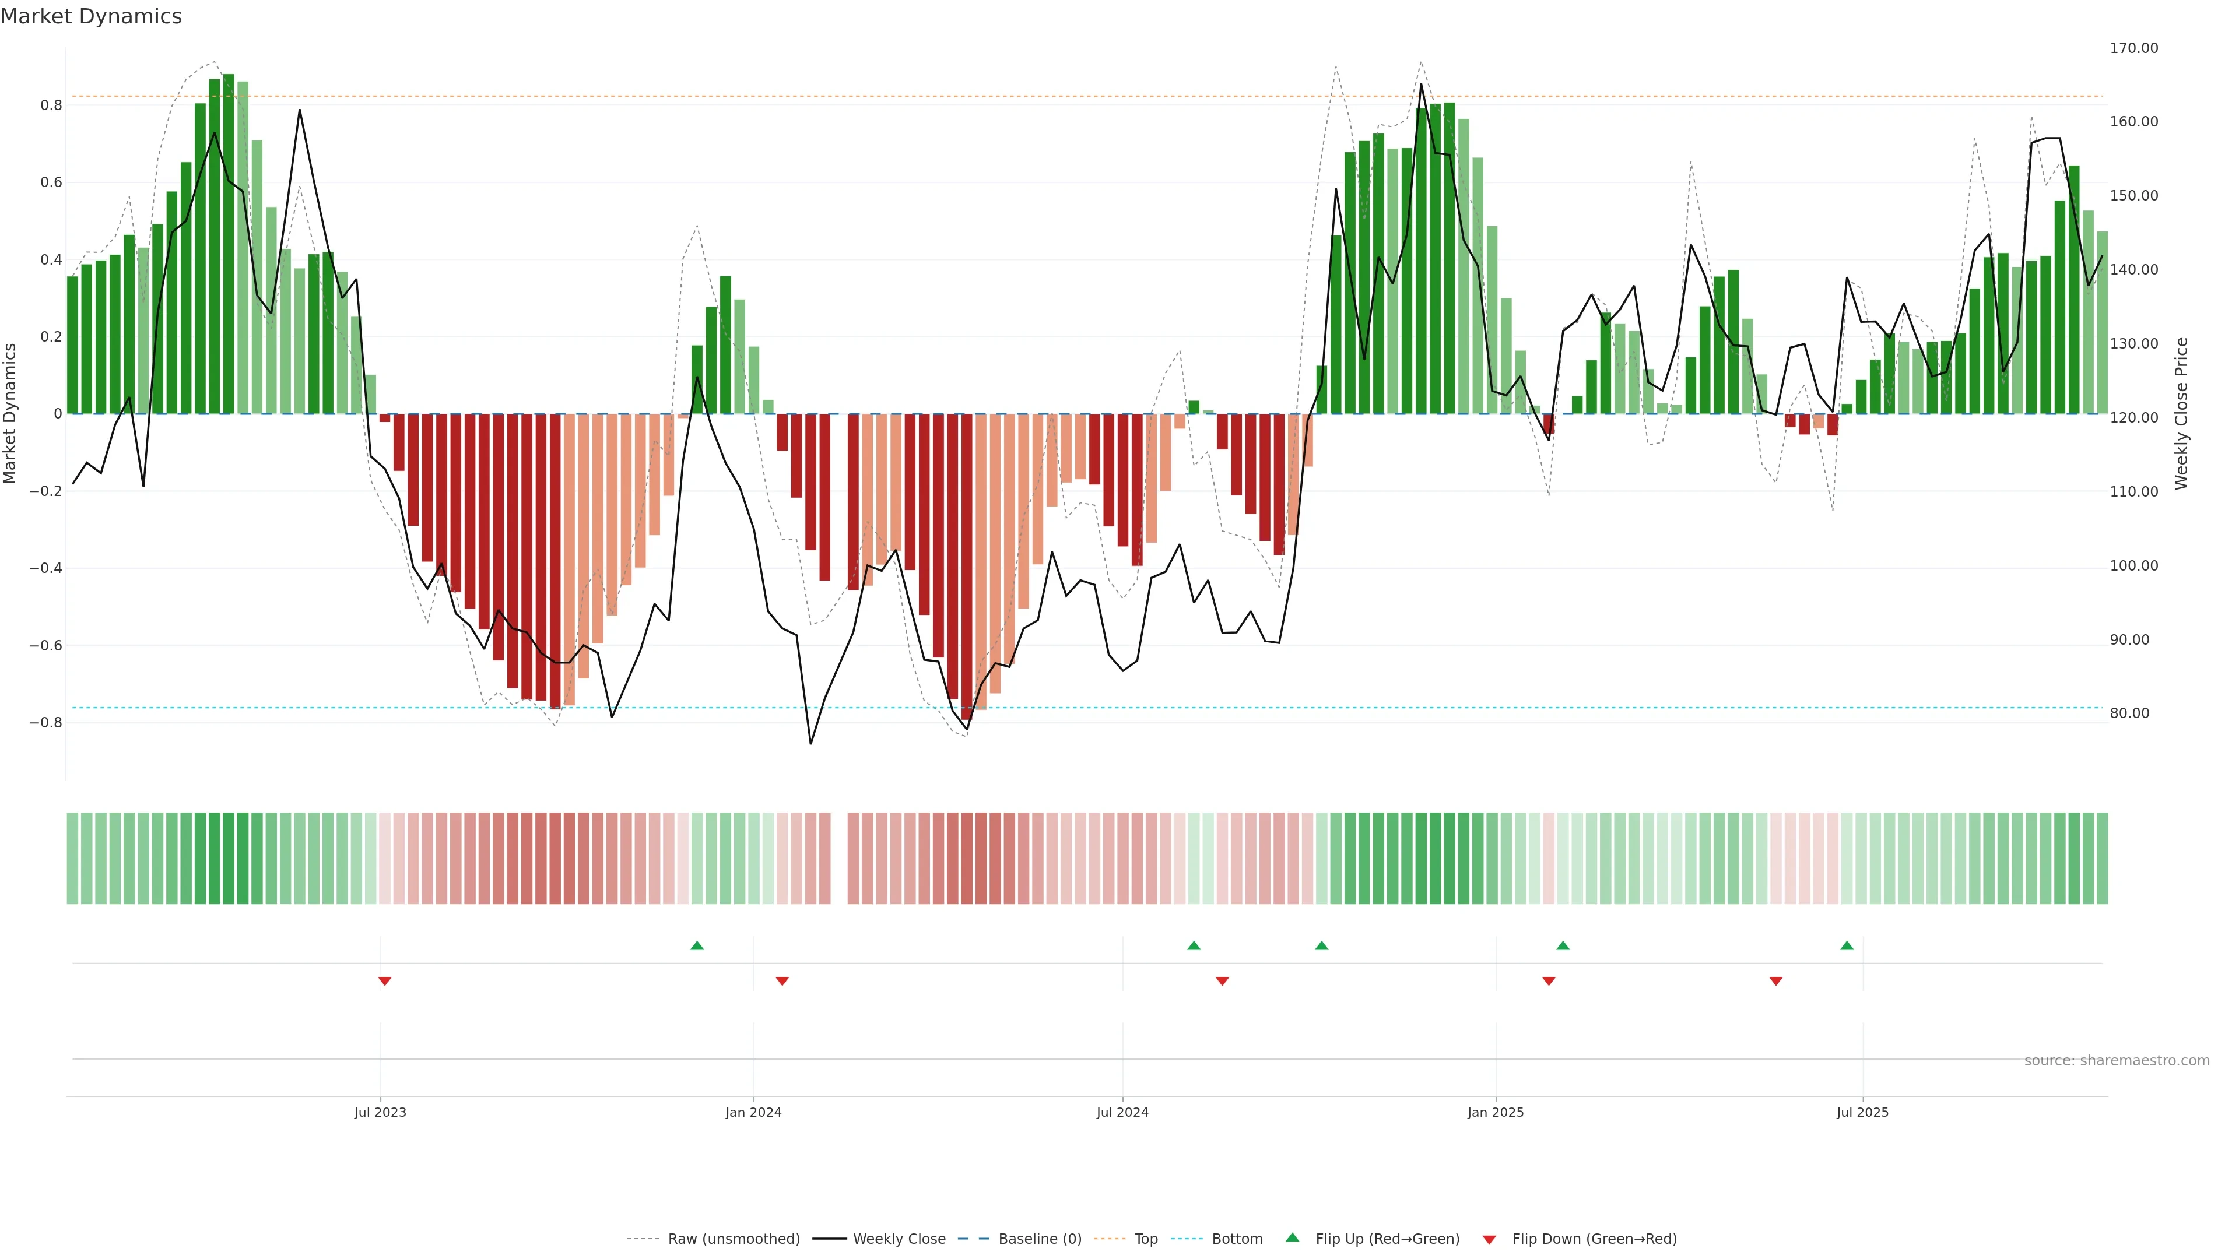2239x1259 pixels.
Task: Click the green Flip Up triangle in the legend
Action: 1292,1237
